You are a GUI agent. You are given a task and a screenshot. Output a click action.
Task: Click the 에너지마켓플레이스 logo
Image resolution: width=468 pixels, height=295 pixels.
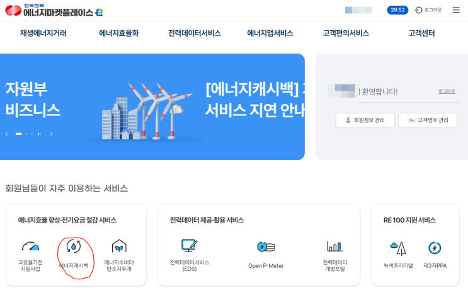[54, 10]
